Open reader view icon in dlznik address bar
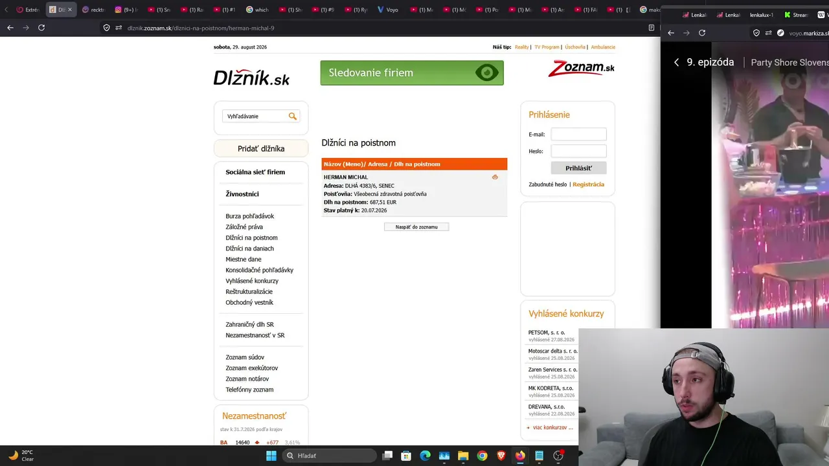829x466 pixels. pyautogui.click(x=652, y=28)
